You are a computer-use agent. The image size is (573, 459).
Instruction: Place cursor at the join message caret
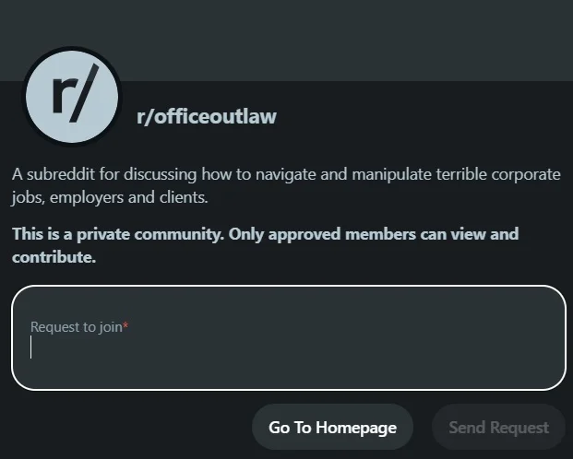pos(31,347)
